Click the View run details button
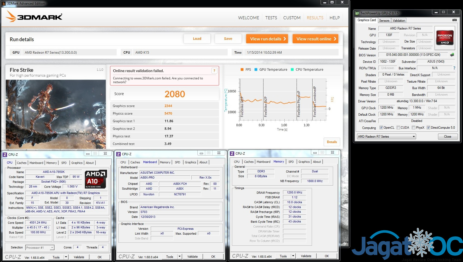 pos(267,39)
